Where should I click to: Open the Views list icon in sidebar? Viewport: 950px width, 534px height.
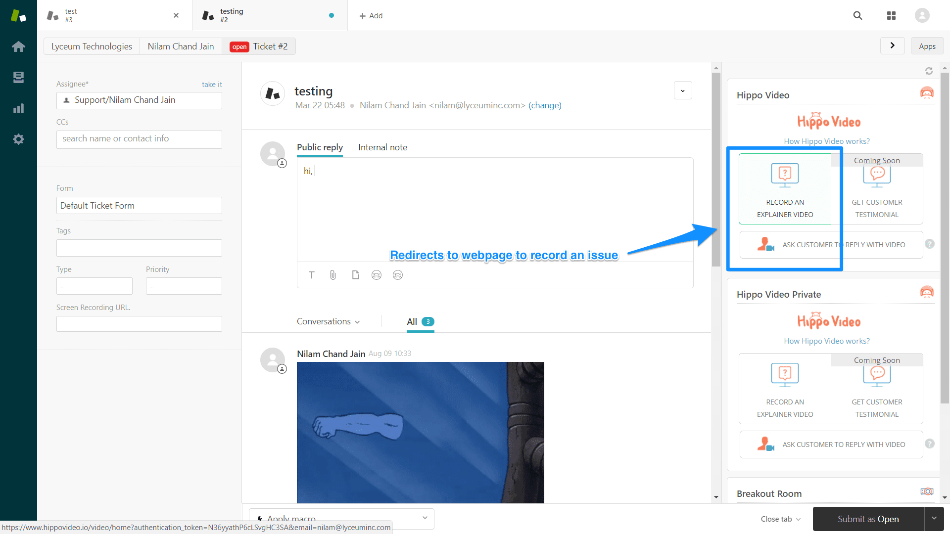point(18,77)
